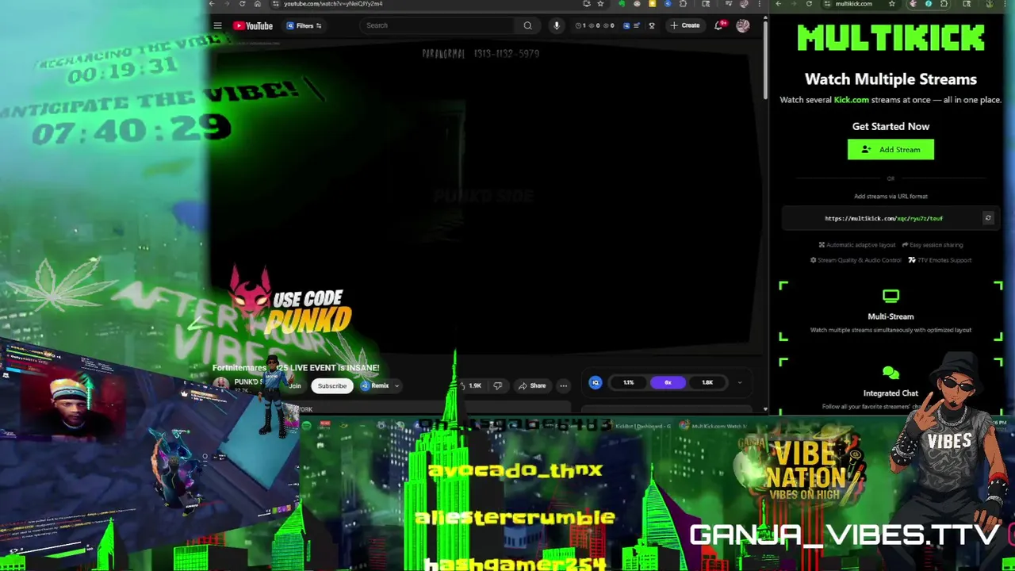
Task: Select the 1.1% stat pill
Action: coord(628,383)
